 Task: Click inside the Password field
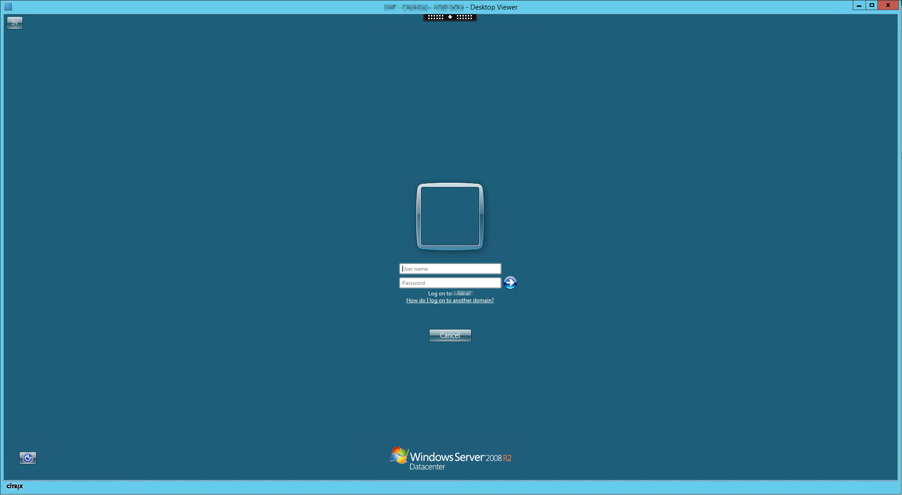point(450,283)
